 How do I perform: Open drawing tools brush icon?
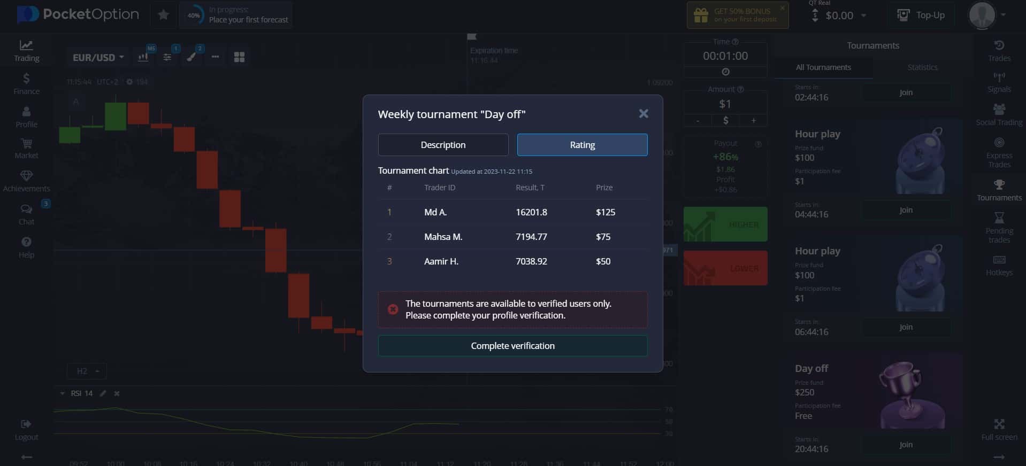click(x=192, y=57)
